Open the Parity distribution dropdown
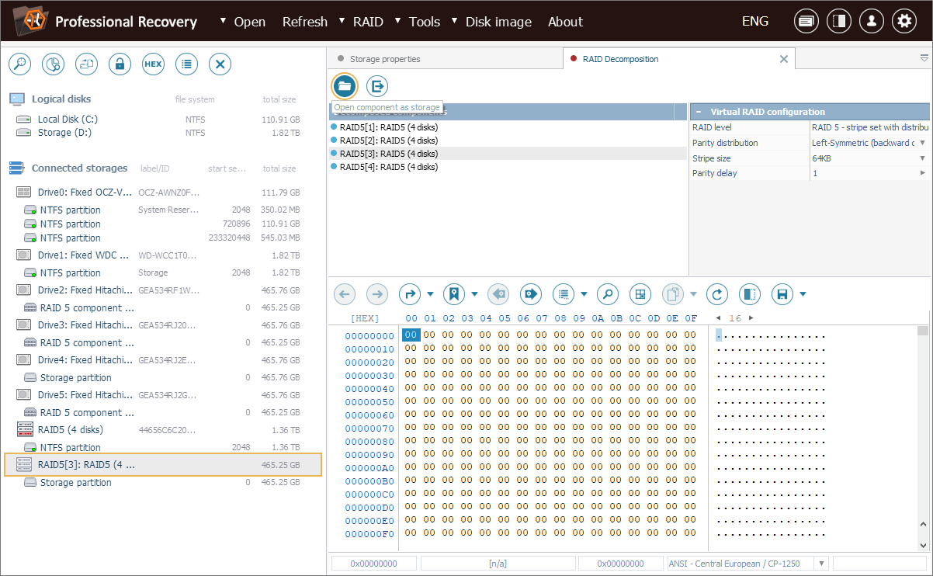 pyautogui.click(x=922, y=143)
